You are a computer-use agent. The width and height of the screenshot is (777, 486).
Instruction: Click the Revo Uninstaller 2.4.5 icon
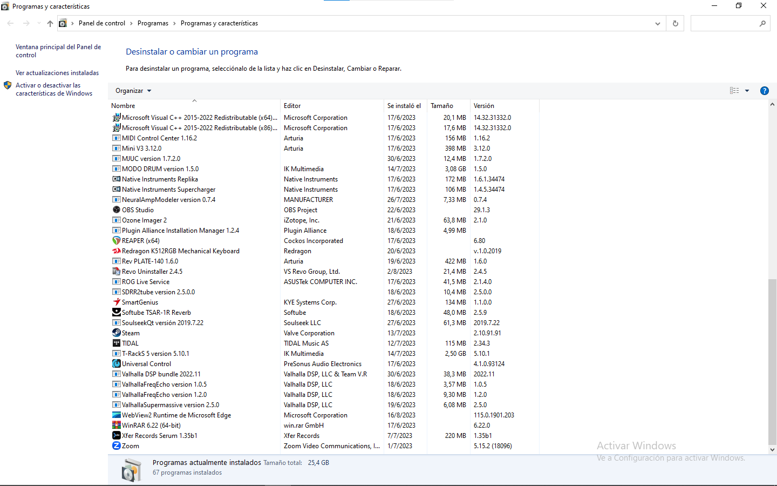click(x=116, y=272)
